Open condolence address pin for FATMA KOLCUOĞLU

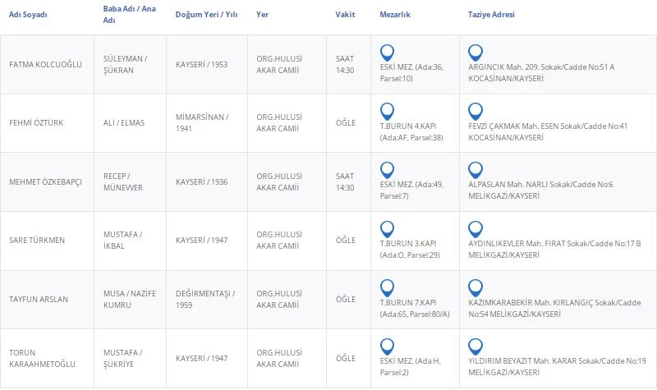(x=475, y=52)
